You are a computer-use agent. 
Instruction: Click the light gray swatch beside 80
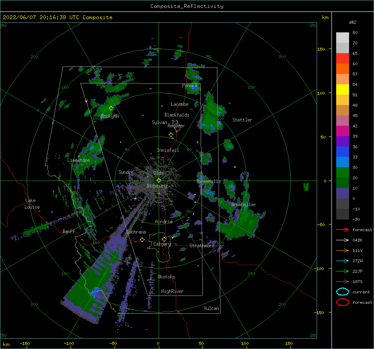point(342,38)
